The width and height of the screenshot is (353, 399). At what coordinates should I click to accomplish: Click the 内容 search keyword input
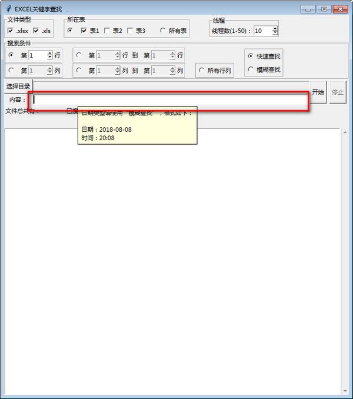[170, 100]
